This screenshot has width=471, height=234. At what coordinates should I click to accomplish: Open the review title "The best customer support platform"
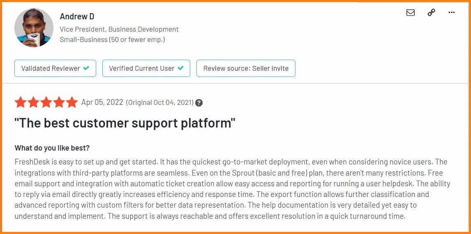tap(125, 123)
